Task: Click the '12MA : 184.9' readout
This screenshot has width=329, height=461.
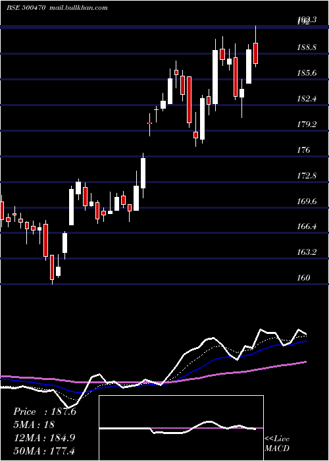Action: tap(45, 437)
